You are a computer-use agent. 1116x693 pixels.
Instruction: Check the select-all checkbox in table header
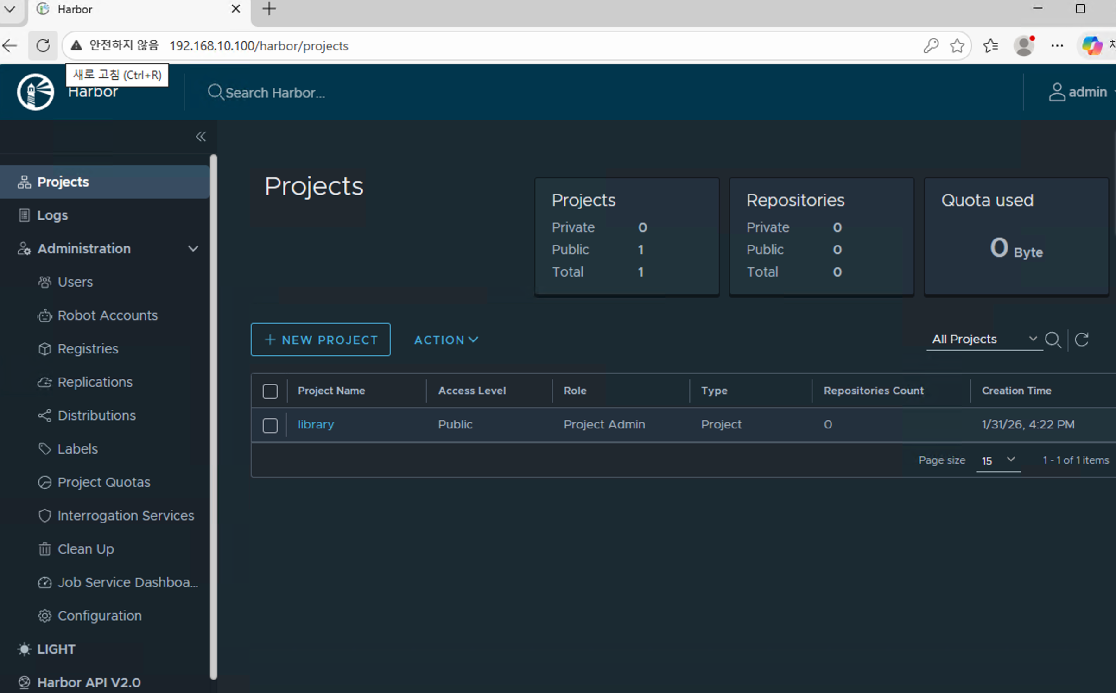pyautogui.click(x=270, y=391)
